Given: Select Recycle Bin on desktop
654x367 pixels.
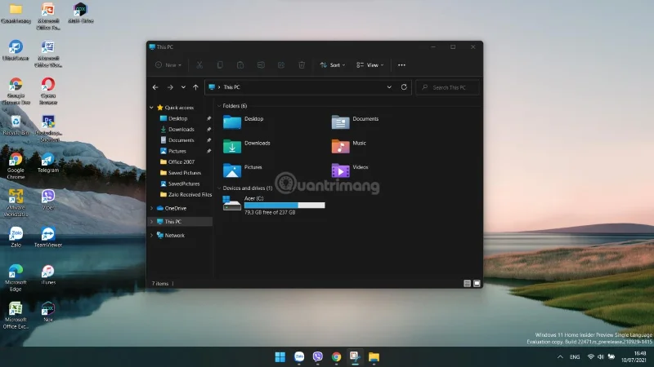Looking at the screenshot, I should pos(16,126).
